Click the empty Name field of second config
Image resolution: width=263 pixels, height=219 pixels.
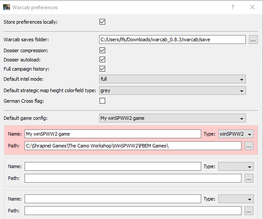coord(113,166)
